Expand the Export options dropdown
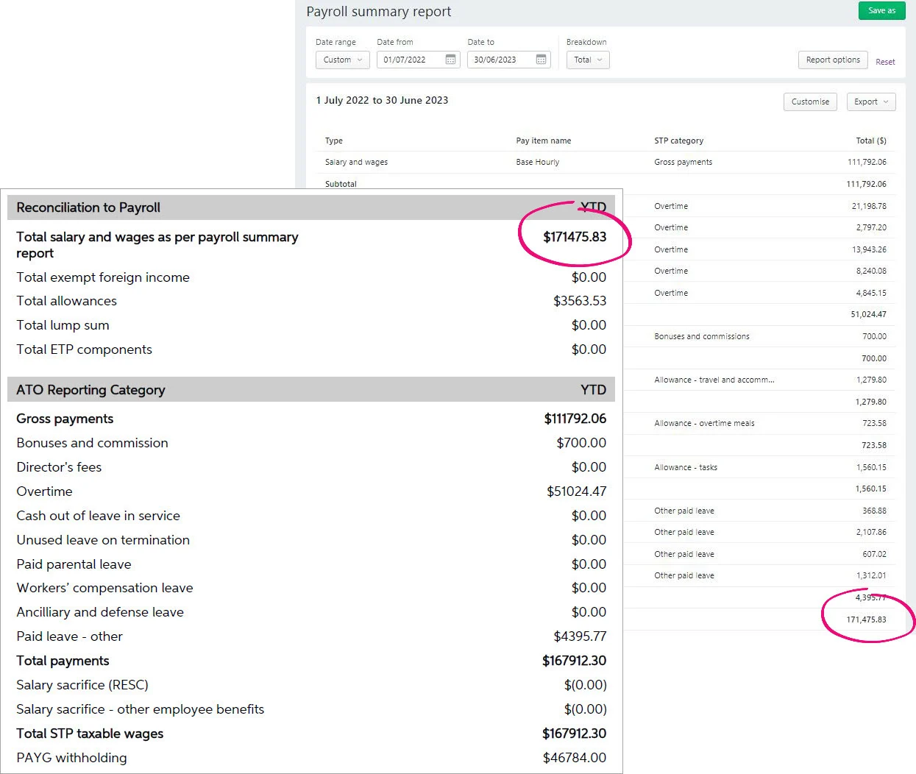 click(871, 102)
